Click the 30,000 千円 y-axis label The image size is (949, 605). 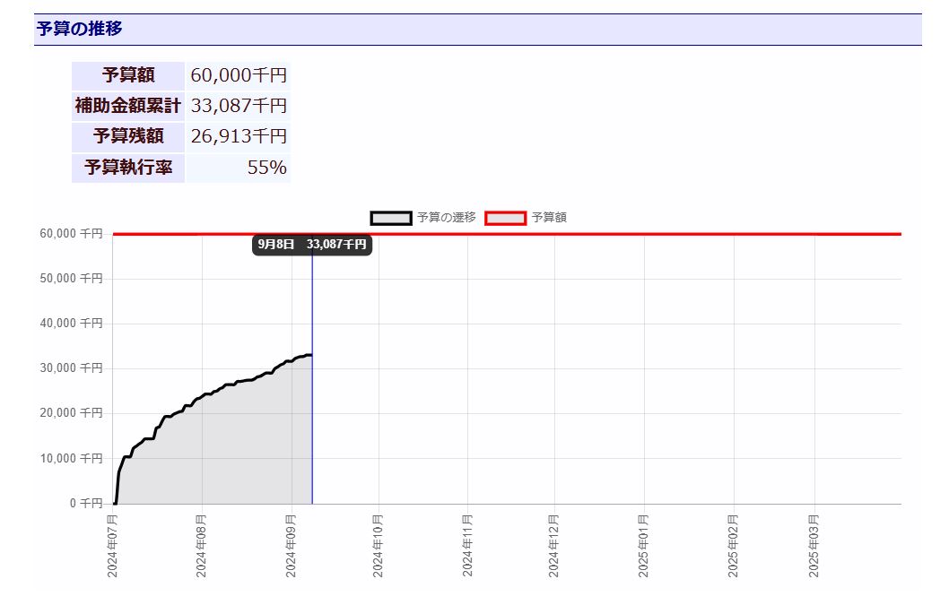click(72, 368)
